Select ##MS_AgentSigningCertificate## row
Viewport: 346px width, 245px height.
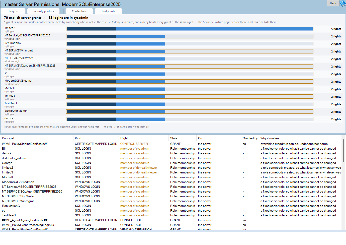pyautogui.click(x=171, y=220)
